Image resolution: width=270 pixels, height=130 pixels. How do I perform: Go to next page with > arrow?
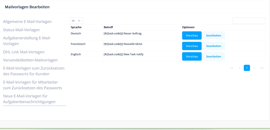tap(254, 68)
